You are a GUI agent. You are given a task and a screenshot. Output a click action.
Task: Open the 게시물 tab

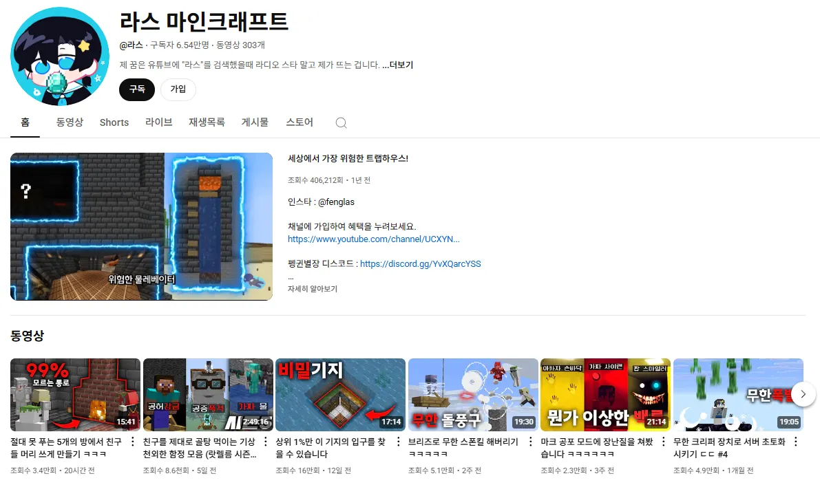pos(255,122)
